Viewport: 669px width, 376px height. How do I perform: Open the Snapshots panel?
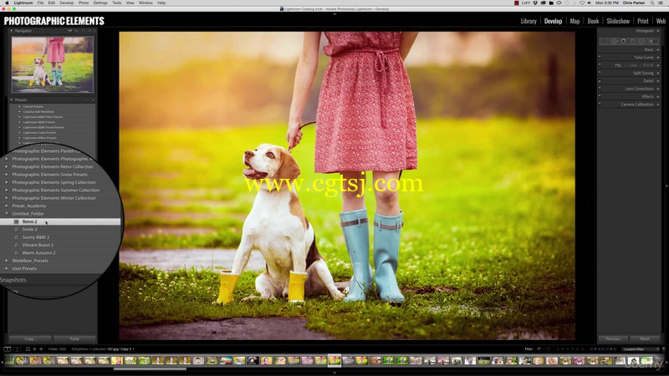(13, 280)
